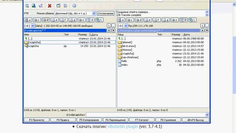The image size is (236, 133).
Task: Go to root directory in right panel
Action: [x=202, y=26]
